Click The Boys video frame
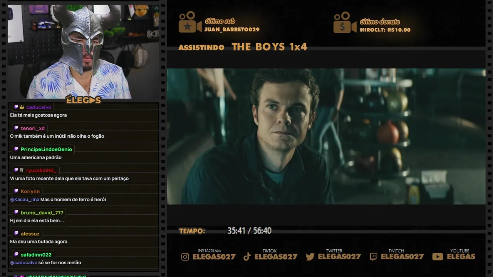493x277 pixels. click(326, 136)
